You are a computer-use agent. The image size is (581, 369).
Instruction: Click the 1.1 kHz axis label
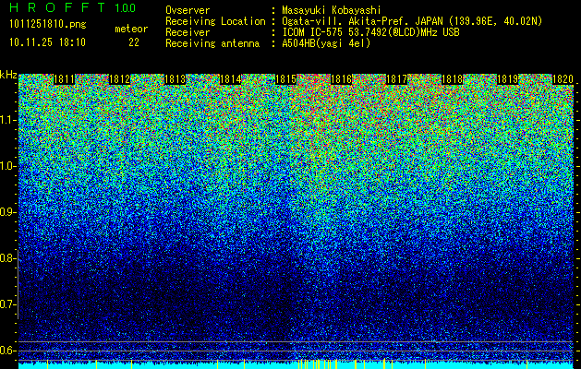(7, 120)
